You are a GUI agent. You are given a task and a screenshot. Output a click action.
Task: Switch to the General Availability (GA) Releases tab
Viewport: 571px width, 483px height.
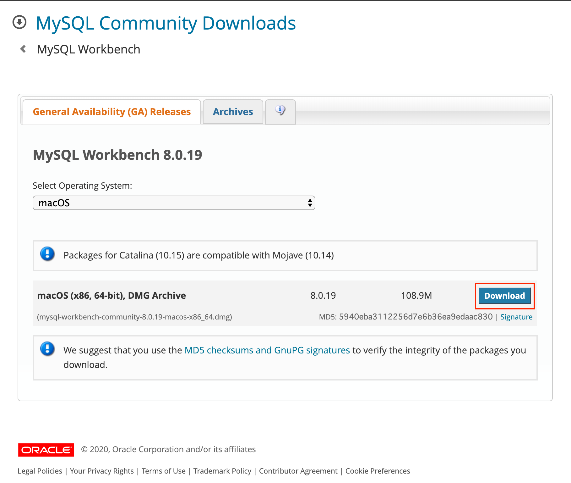111,112
